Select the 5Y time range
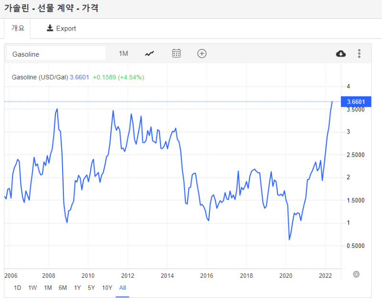Viewport: 382px width, 305px height. (91, 288)
